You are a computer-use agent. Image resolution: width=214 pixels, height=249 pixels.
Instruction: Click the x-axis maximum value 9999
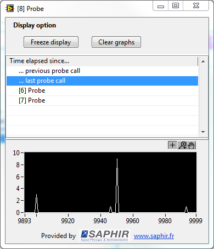pyautogui.click(x=195, y=221)
